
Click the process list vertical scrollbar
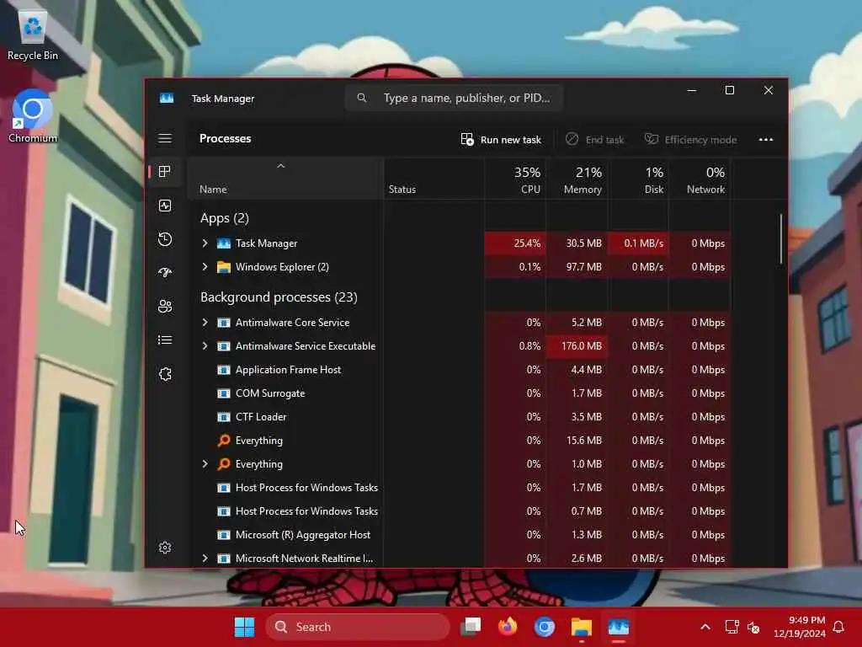pos(780,238)
